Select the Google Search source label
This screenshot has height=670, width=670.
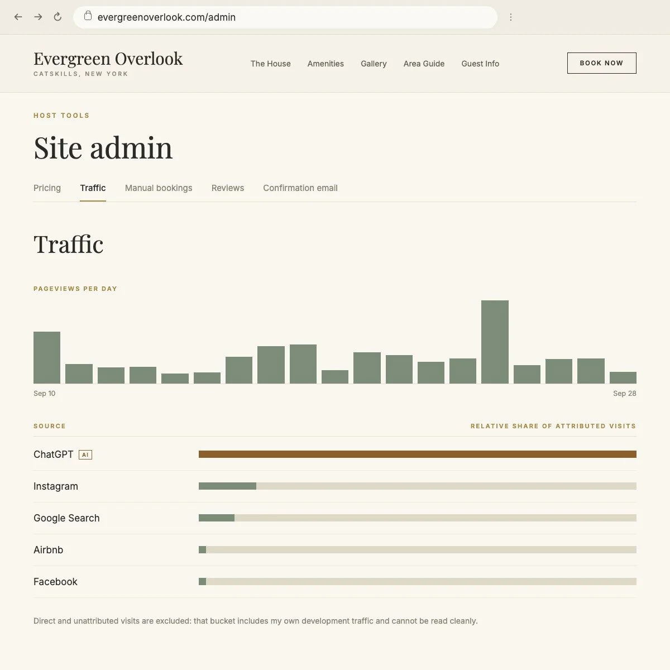[66, 518]
